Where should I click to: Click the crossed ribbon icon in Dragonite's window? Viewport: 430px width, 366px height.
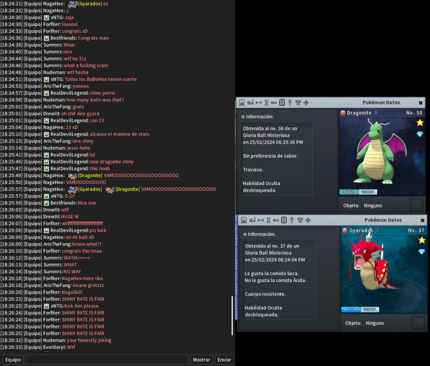click(x=298, y=103)
